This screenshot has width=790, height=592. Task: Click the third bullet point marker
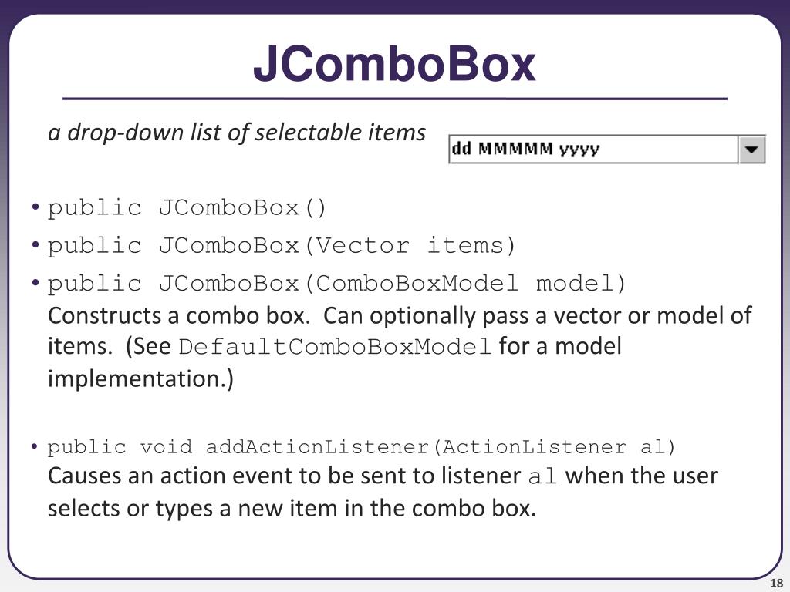(x=35, y=282)
